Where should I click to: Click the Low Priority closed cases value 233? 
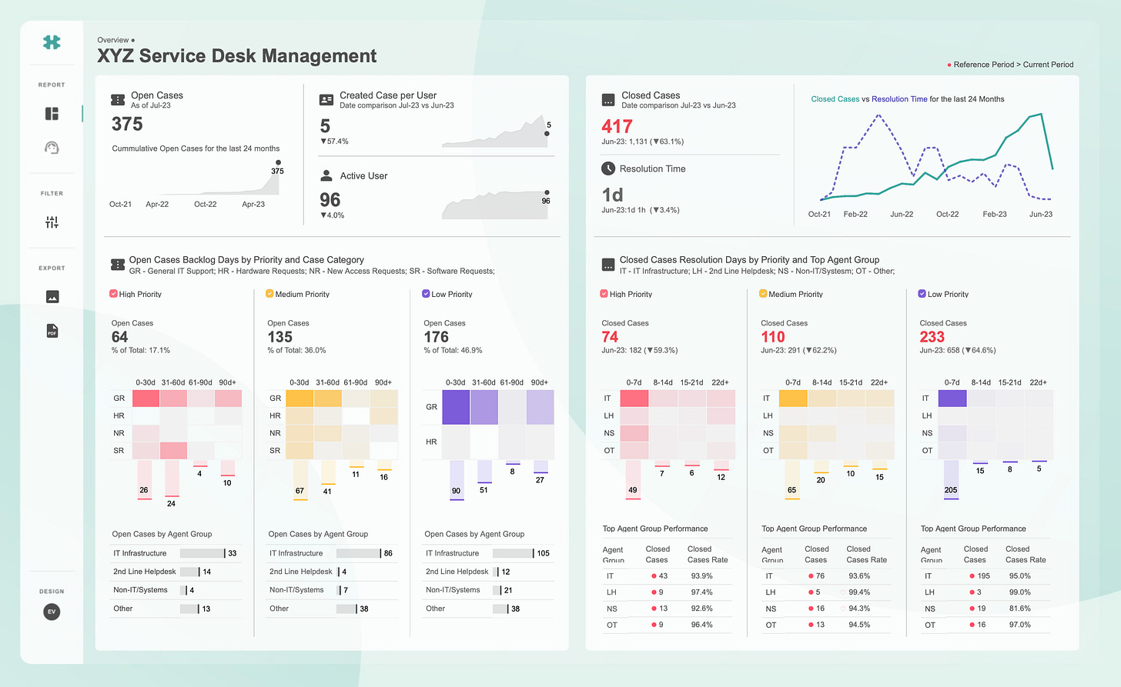(x=932, y=337)
